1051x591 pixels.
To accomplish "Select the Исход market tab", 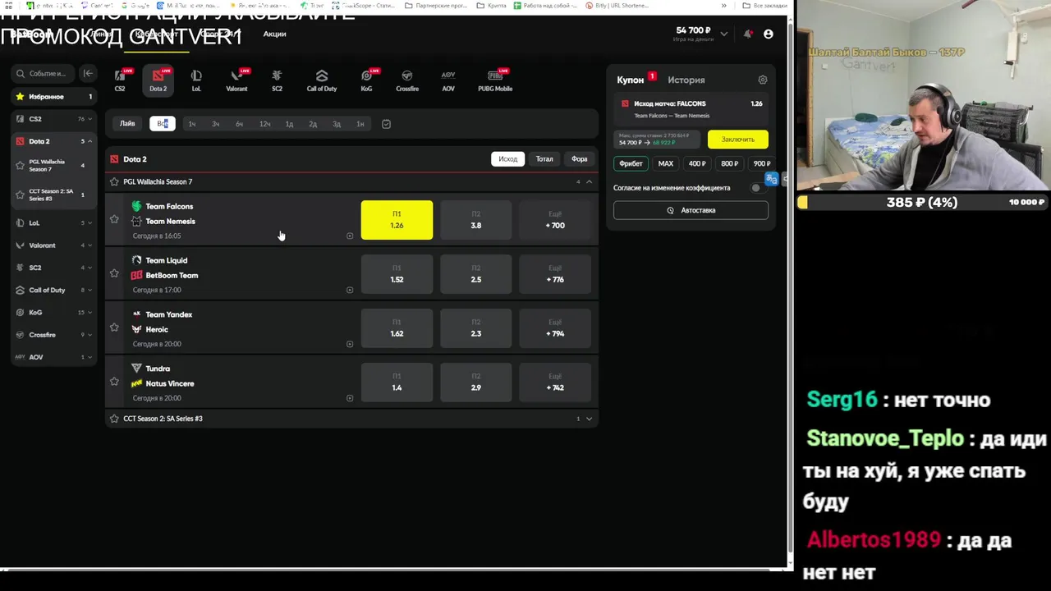I will coord(508,159).
